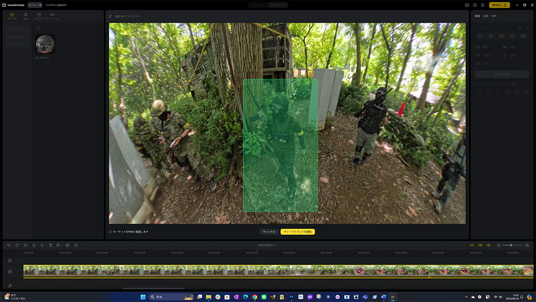Image resolution: width=536 pixels, height=302 pixels.
Task: Click the split clip icon
Action: click(25, 245)
